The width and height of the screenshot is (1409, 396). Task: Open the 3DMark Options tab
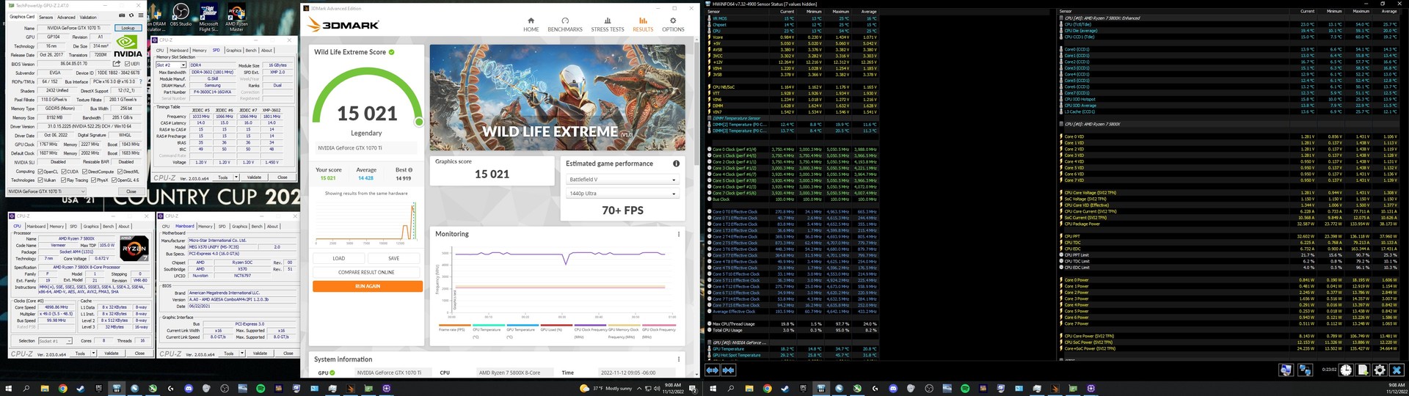pos(673,24)
